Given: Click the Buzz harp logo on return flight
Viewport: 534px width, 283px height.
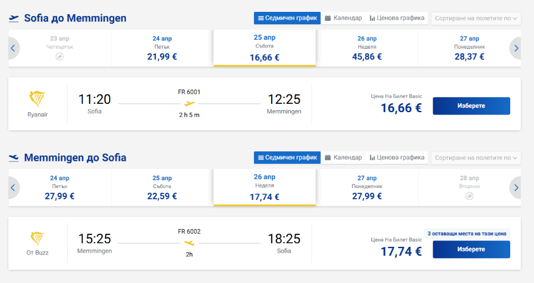Looking at the screenshot, I should point(37,239).
